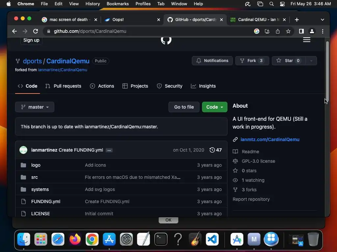The height and width of the screenshot is (252, 337).
Task: Open Chrome's share page icon
Action: pyautogui.click(x=278, y=31)
